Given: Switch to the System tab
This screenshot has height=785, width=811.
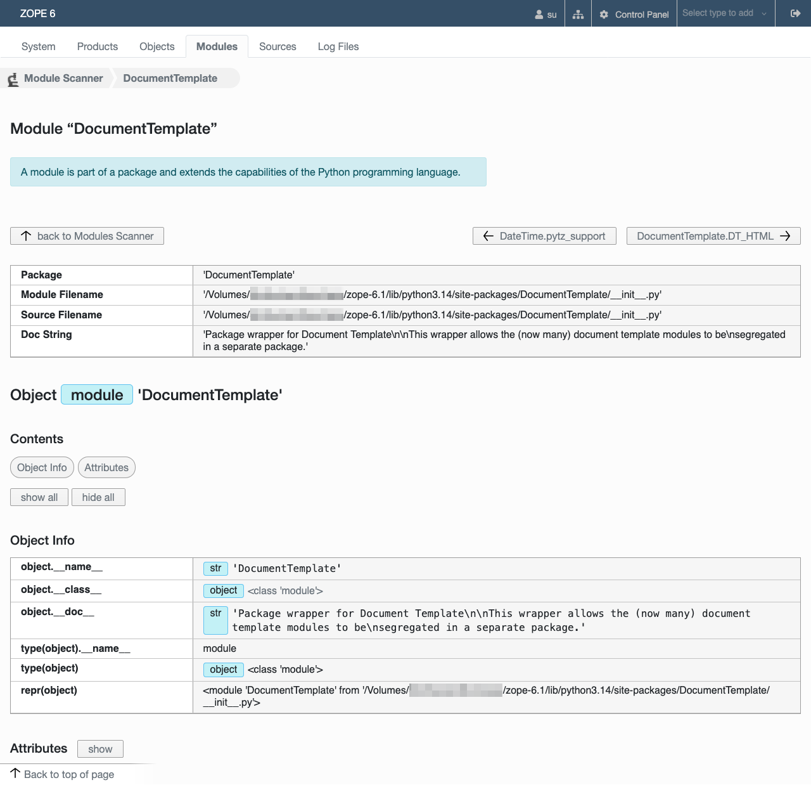Looking at the screenshot, I should 39,46.
